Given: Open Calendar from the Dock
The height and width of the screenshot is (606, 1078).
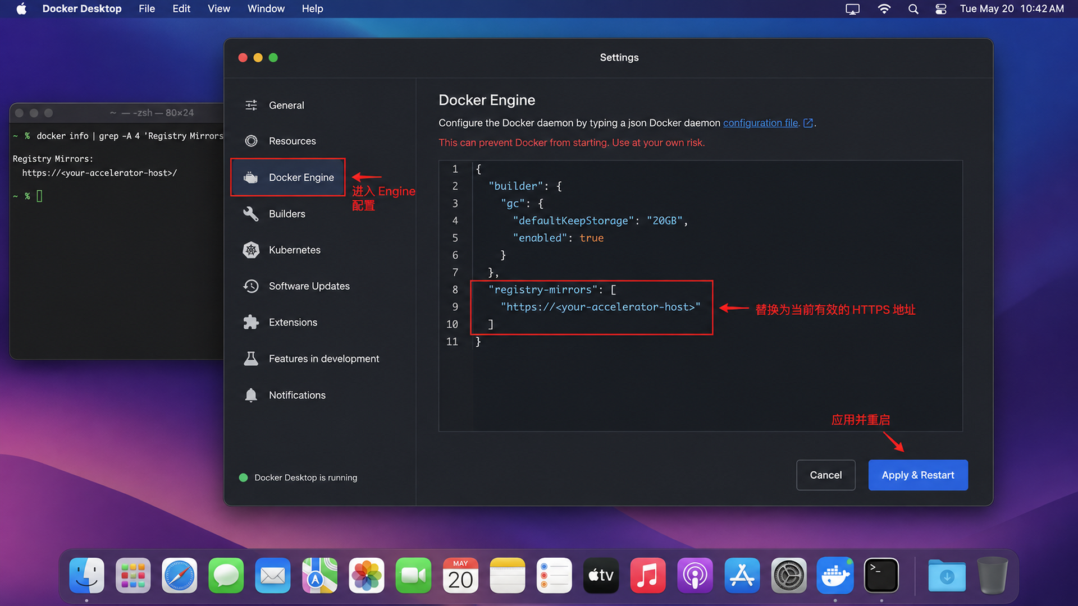Looking at the screenshot, I should point(460,576).
